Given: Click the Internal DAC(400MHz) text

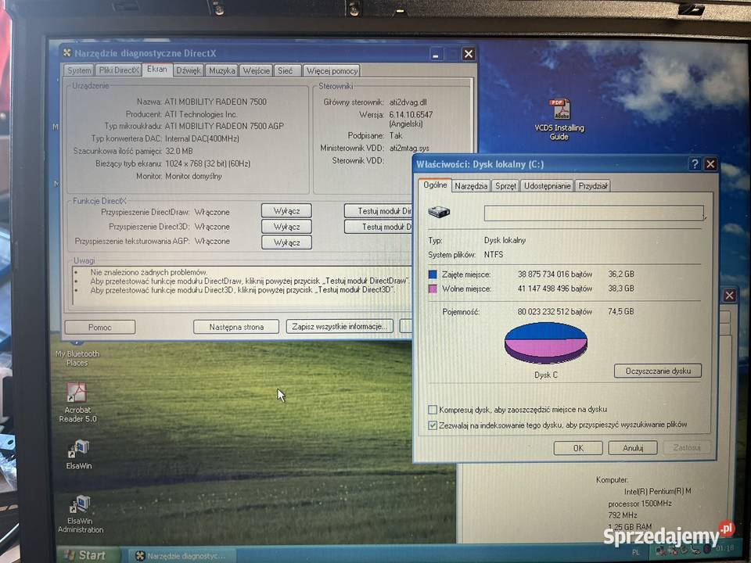Looking at the screenshot, I should click(x=202, y=139).
